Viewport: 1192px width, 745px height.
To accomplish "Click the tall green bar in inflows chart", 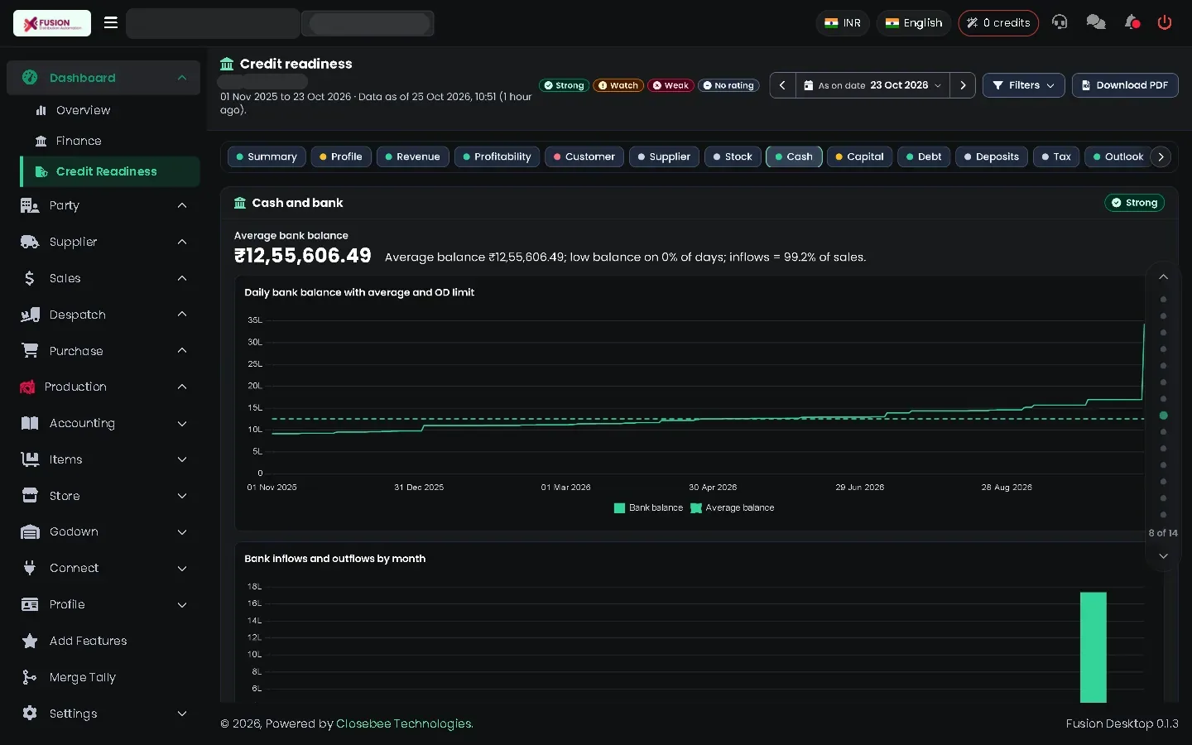I will coord(1093,647).
